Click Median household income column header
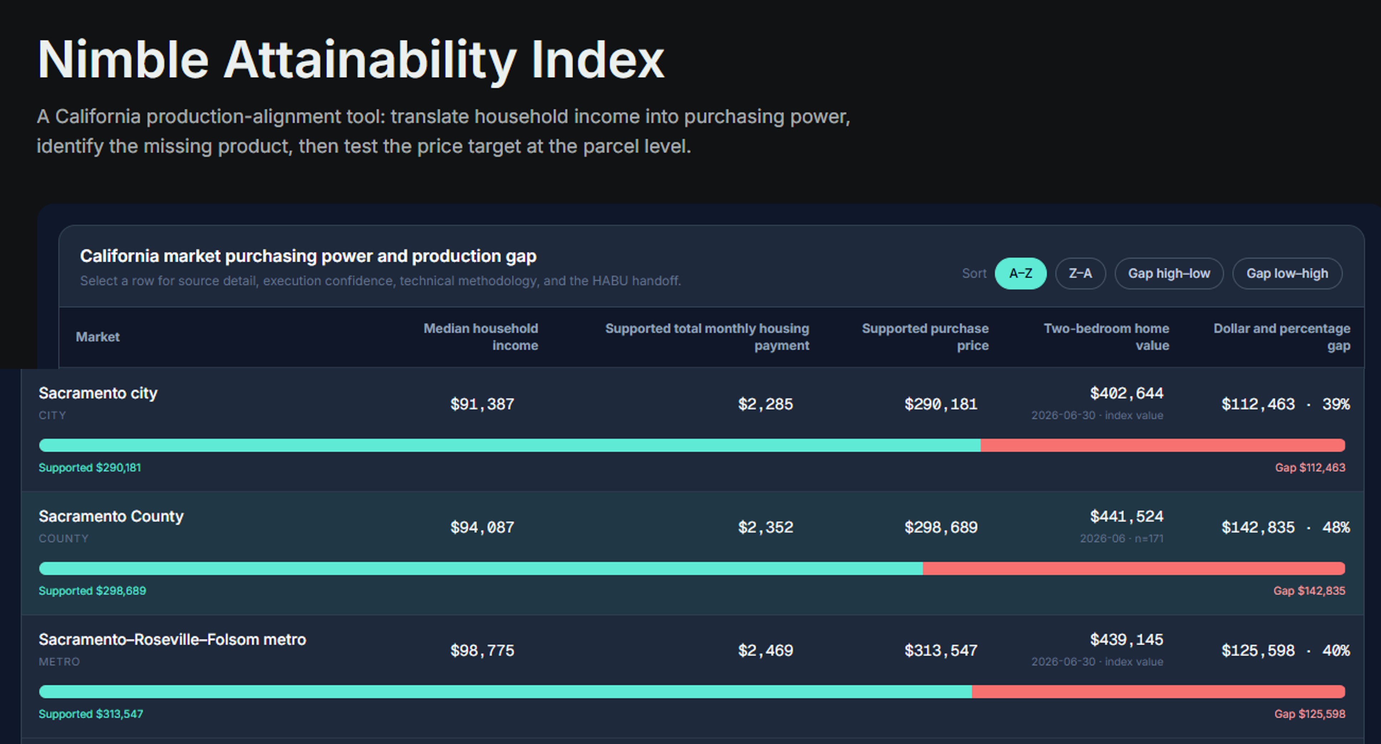 480,336
